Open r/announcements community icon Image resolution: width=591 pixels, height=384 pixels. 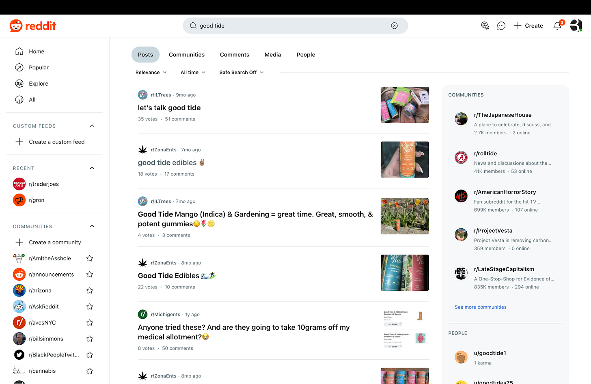pos(19,275)
